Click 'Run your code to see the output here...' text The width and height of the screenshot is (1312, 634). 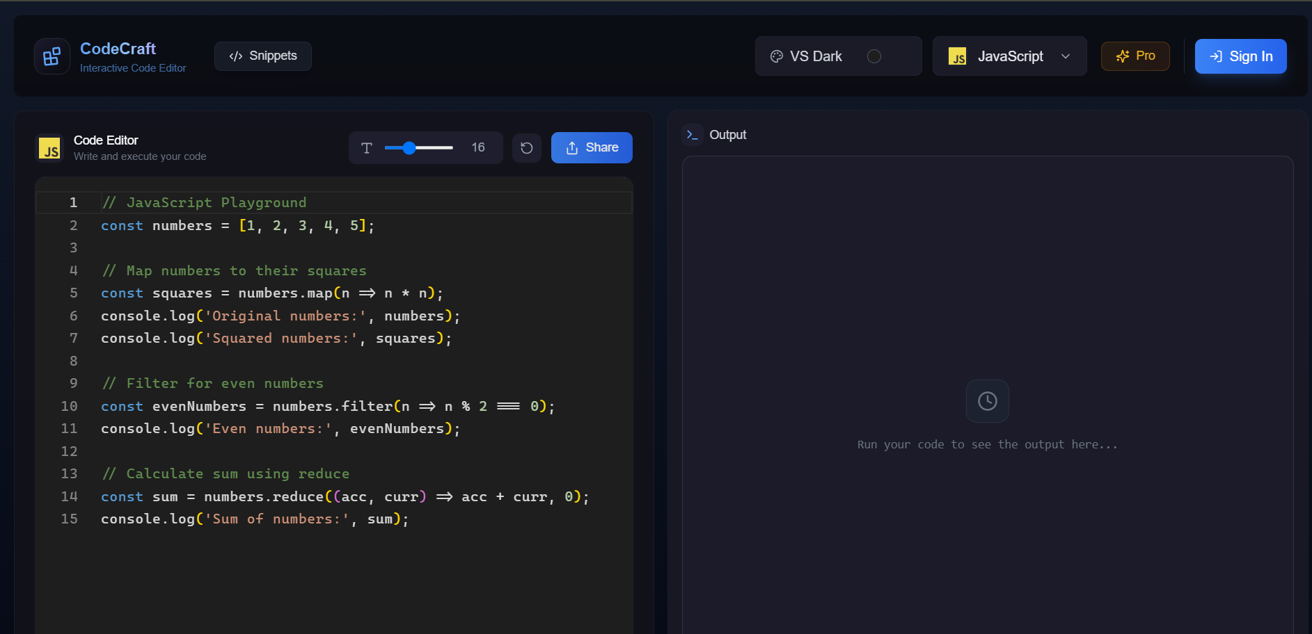point(988,444)
